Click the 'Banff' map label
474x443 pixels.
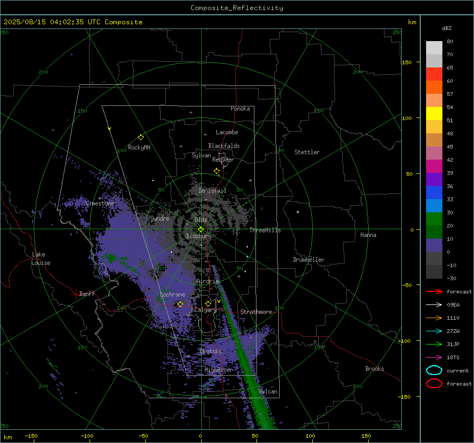(87, 294)
